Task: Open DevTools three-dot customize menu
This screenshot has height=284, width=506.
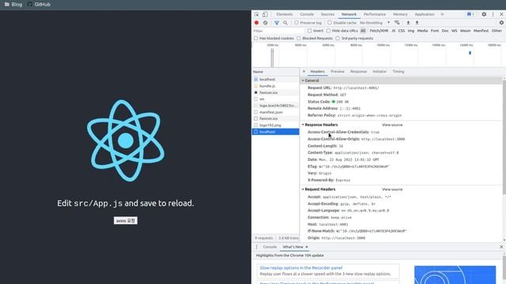Action: click(493, 14)
